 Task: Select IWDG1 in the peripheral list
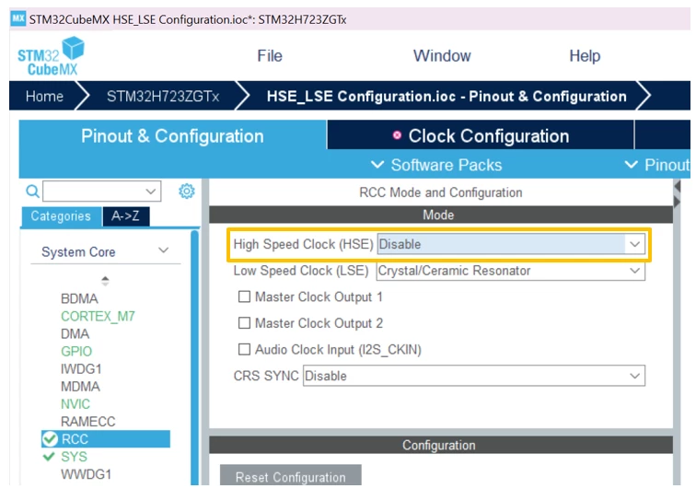[81, 369]
